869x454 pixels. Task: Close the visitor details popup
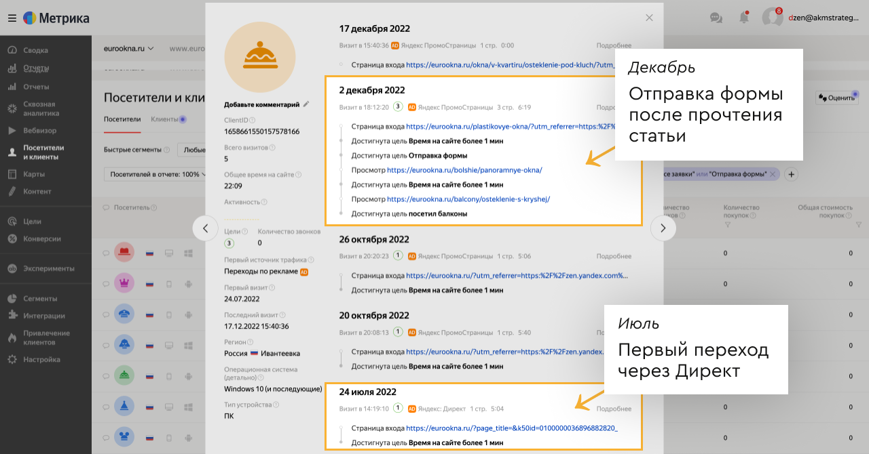(x=649, y=18)
